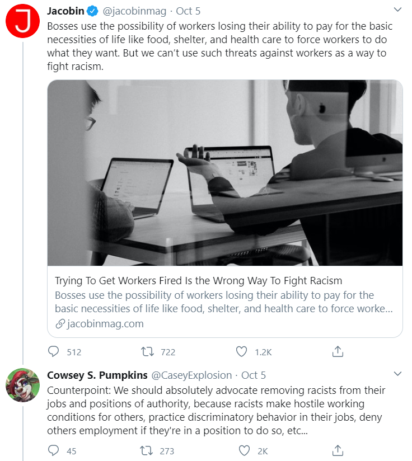Open Cowsey S. Pumpkins' profile avatar
Image resolution: width=412 pixels, height=461 pixels.
22,385
